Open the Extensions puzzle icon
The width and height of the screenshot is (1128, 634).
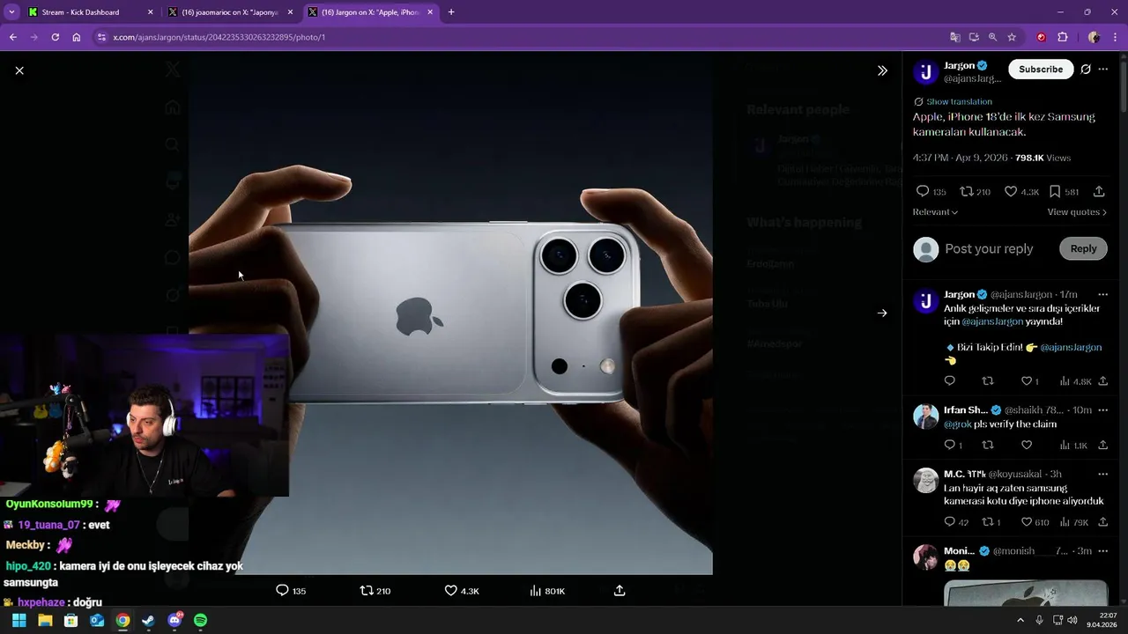click(1062, 37)
